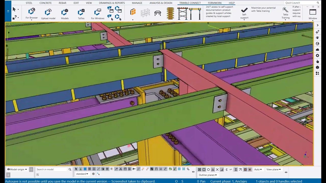This screenshot has width=326, height=183.
Task: Switch to the STEEL ribbon tab
Action: pos(29,3)
